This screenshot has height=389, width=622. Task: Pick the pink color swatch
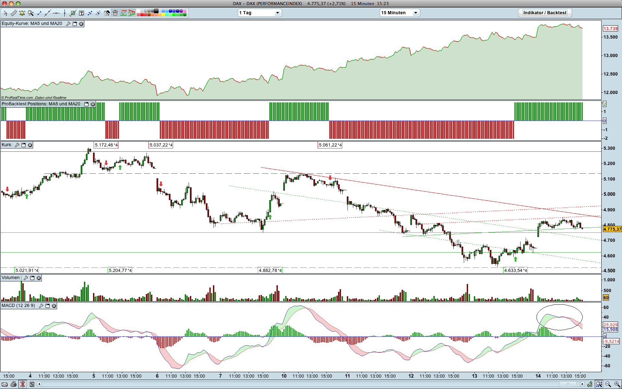click(x=185, y=11)
